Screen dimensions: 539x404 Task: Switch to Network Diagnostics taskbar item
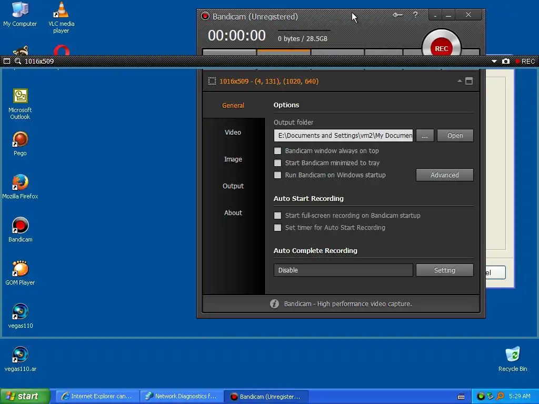pos(182,397)
